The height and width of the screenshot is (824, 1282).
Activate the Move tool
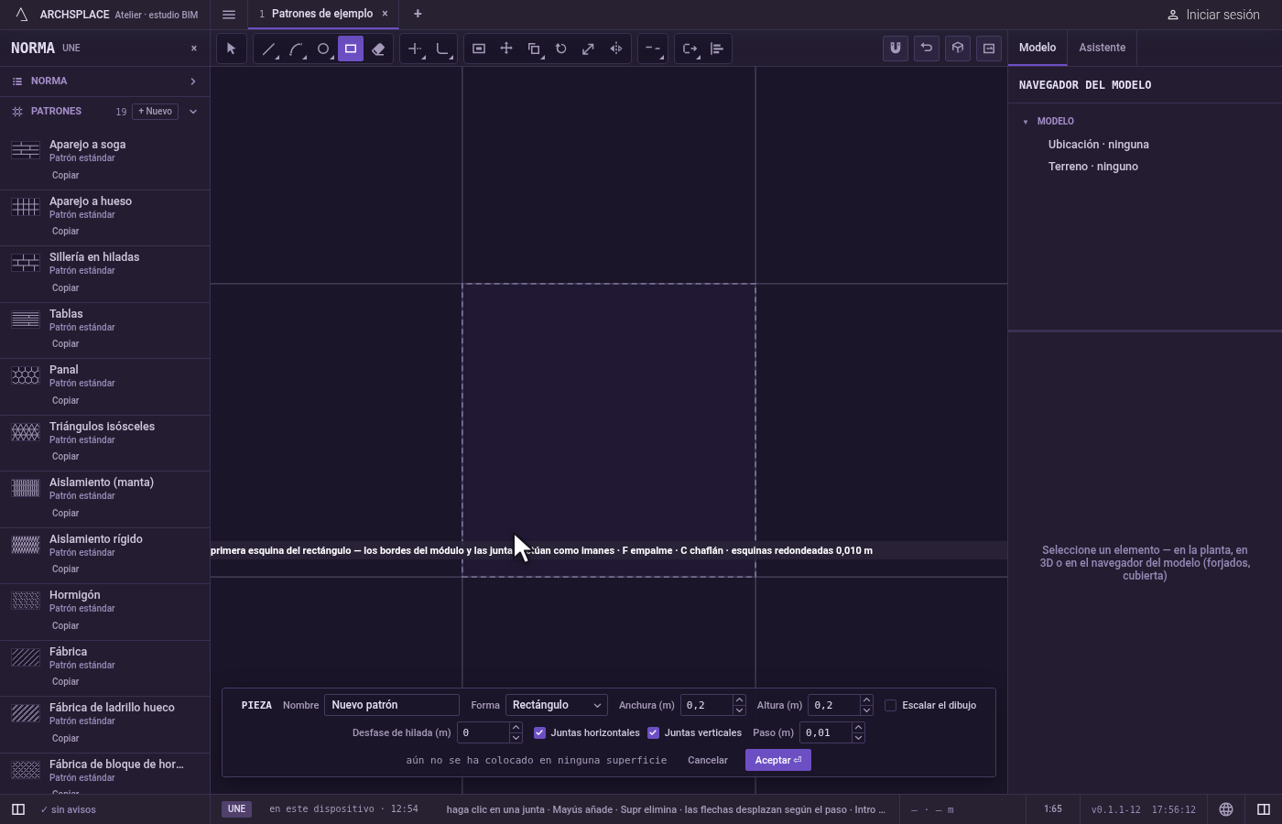click(x=506, y=49)
